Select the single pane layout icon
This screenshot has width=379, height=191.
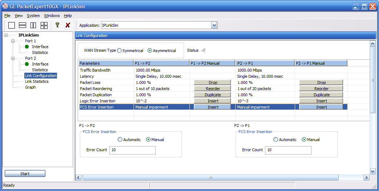point(12,25)
